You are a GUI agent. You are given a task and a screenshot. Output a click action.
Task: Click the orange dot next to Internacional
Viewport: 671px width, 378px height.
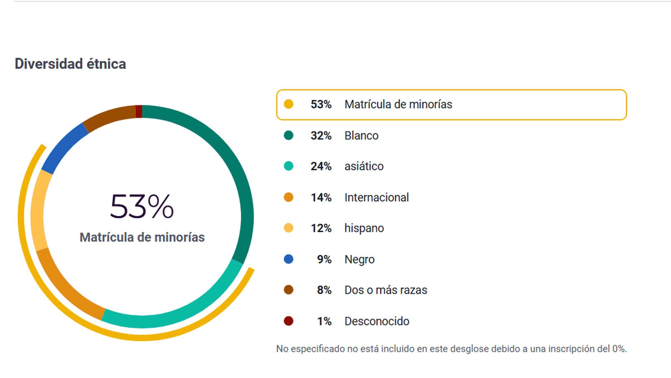point(288,197)
